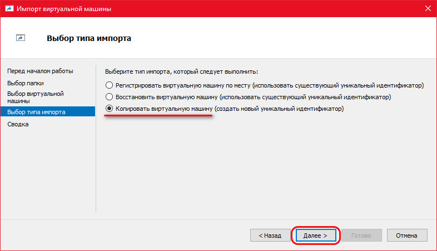437x251 pixels.
Task: Click the import wizard icon in title bar
Action: tap(9, 9)
